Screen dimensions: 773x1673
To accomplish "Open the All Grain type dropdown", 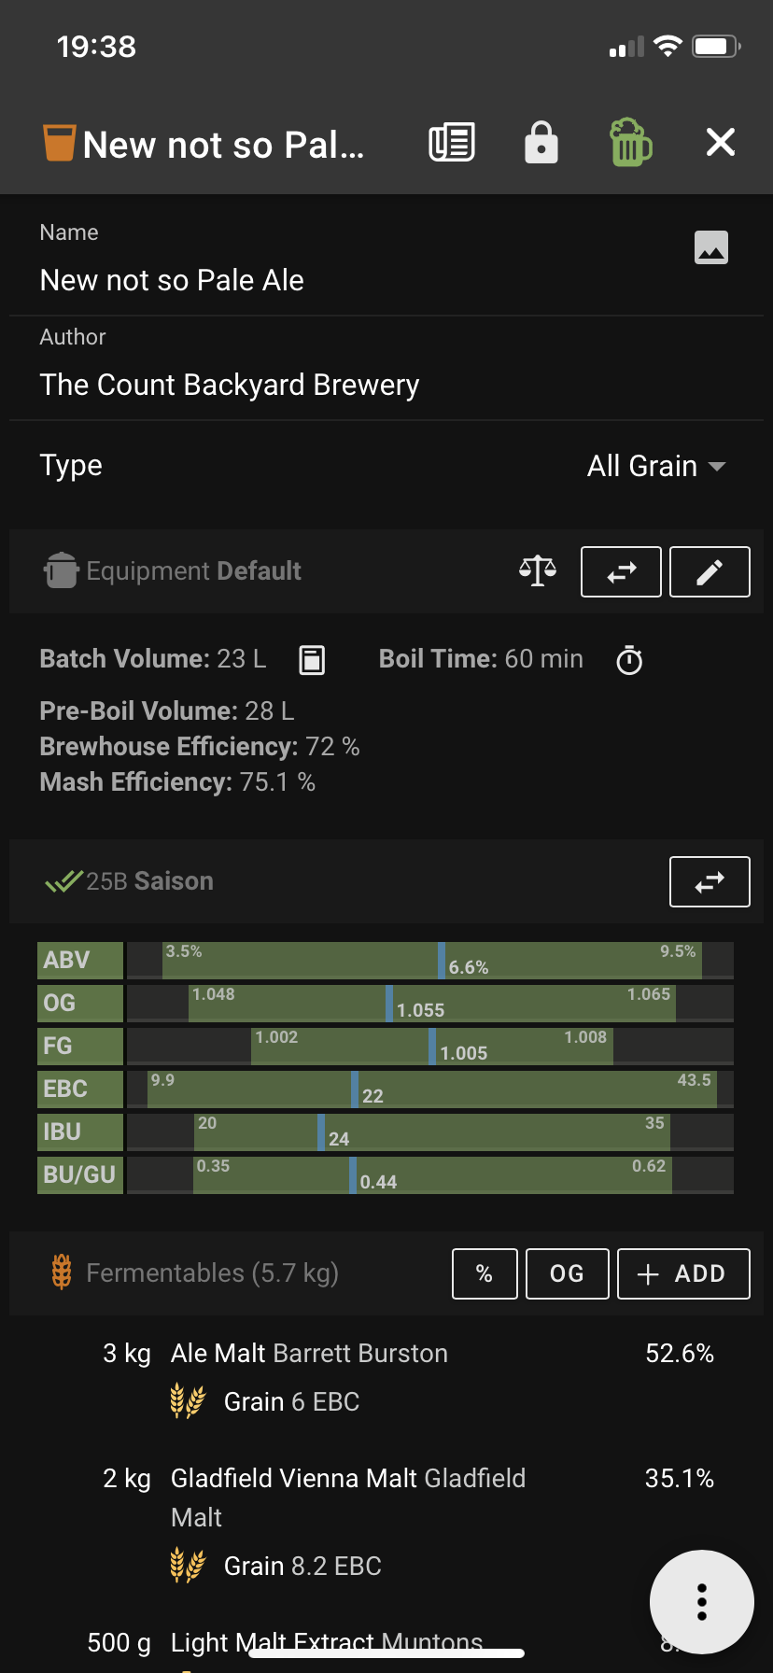I will pyautogui.click(x=655, y=466).
